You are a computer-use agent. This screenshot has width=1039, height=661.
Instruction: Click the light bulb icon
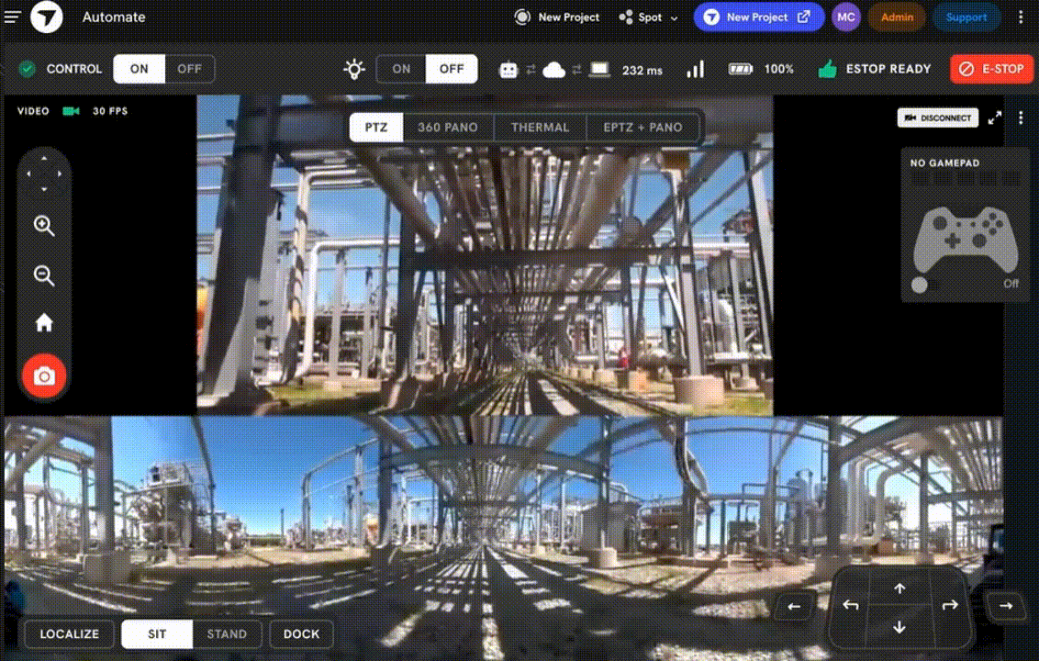click(354, 69)
